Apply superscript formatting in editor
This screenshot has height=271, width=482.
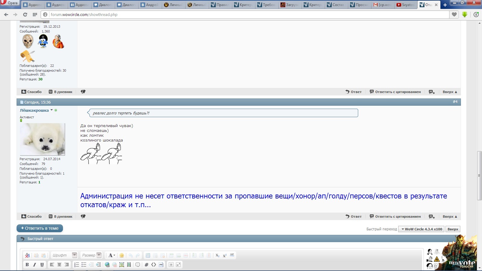pyautogui.click(x=224, y=255)
